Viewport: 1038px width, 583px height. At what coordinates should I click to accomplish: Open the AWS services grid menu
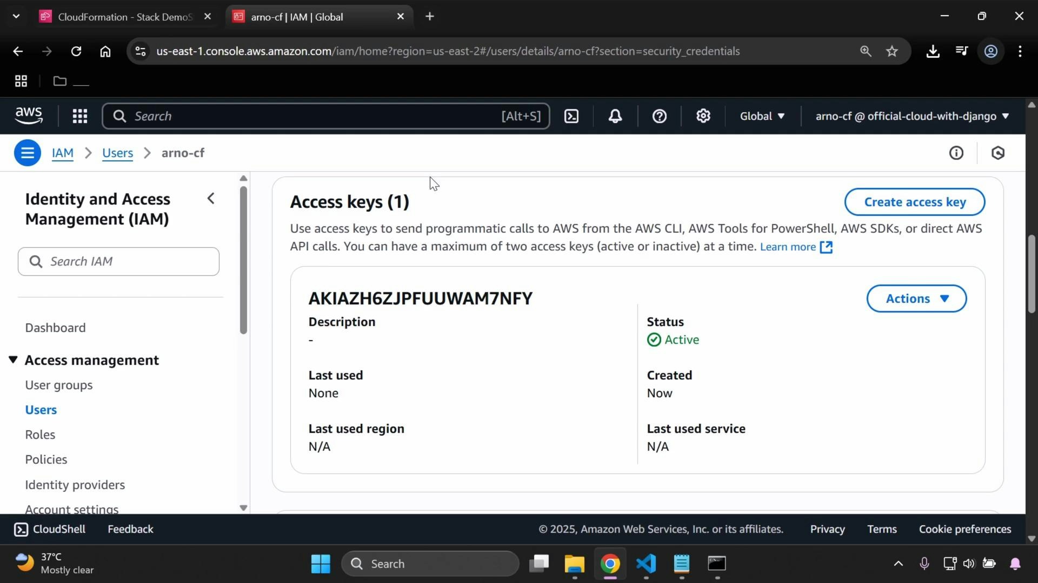pos(79,116)
